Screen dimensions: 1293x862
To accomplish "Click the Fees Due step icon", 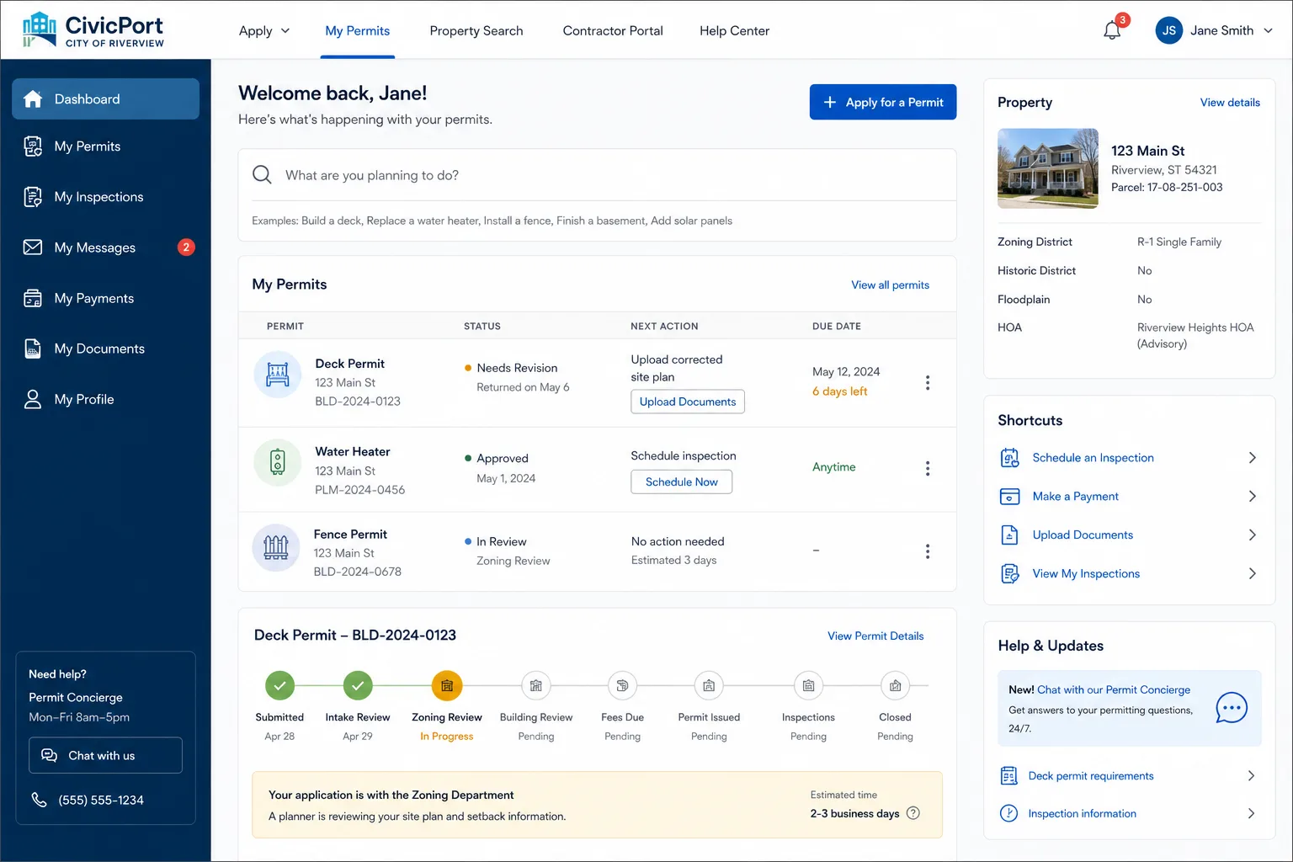I will (x=622, y=686).
